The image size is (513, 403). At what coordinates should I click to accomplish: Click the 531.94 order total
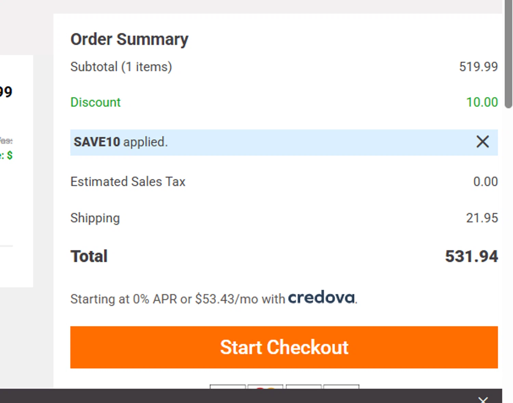tap(471, 256)
